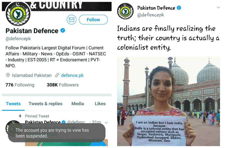
Task: View the 776 Following list
Action: point(20,85)
